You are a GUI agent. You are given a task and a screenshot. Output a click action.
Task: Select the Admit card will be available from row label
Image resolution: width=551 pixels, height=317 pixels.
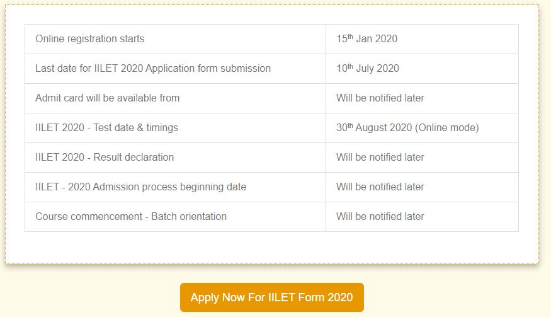108,98
